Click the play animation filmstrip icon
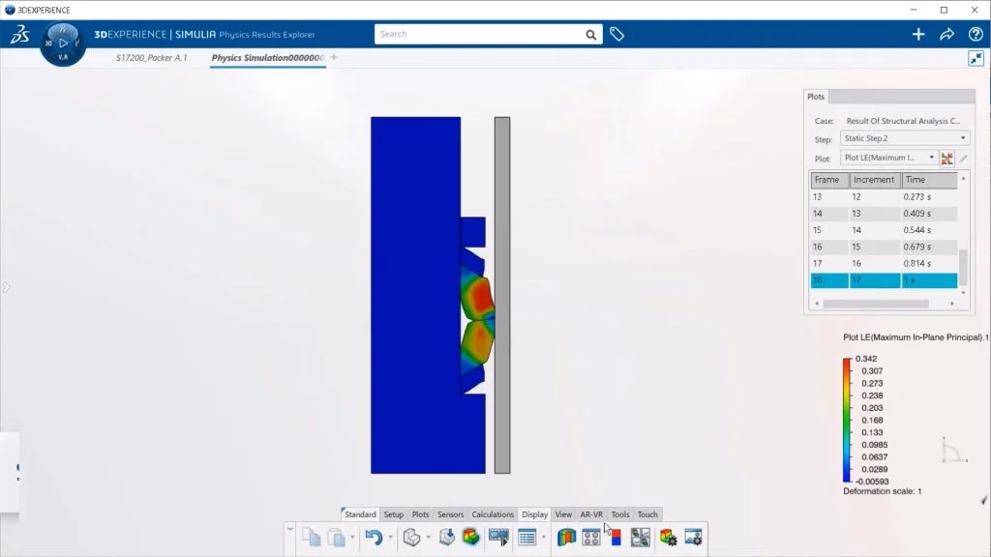 coord(498,537)
